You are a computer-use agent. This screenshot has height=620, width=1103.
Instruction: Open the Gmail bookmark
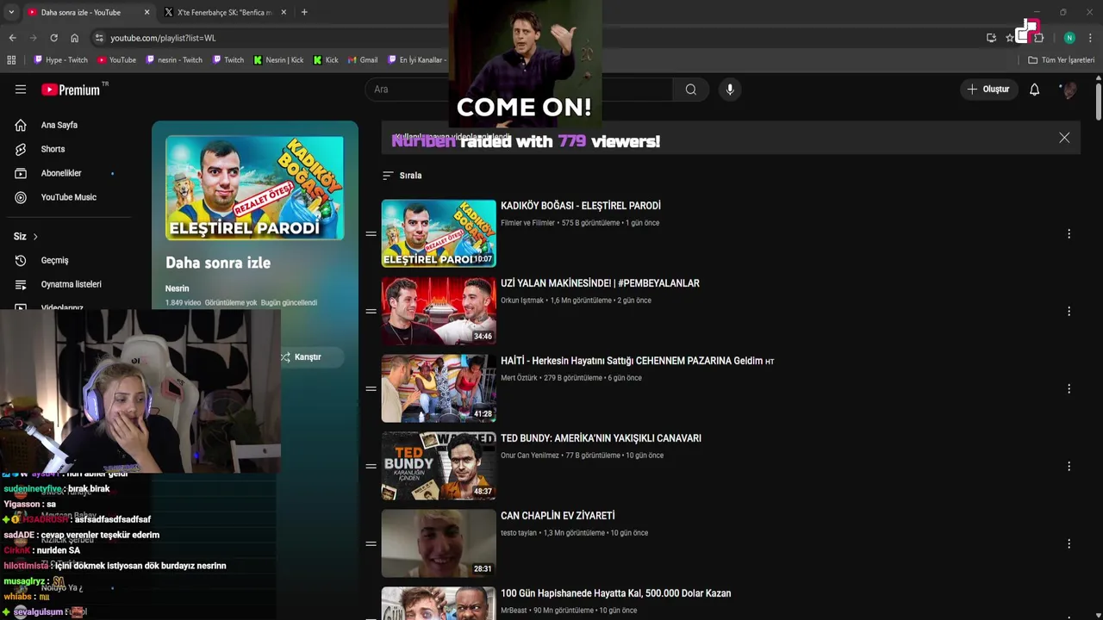point(362,60)
